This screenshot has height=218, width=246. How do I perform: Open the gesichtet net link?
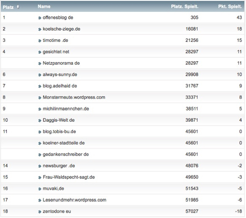coord(56,52)
